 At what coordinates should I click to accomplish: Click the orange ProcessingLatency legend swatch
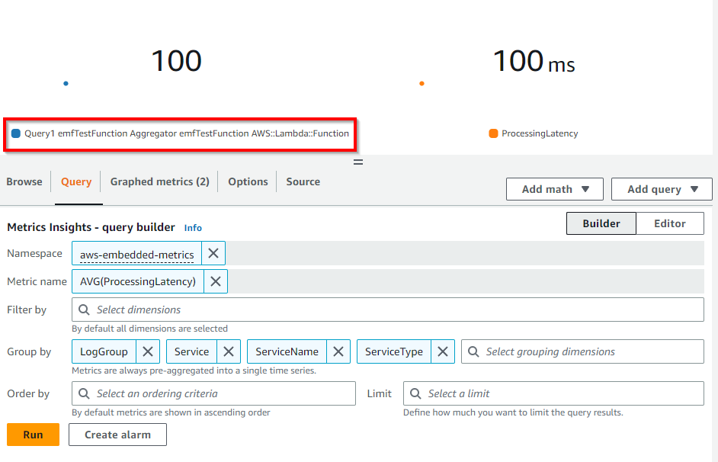(x=493, y=133)
